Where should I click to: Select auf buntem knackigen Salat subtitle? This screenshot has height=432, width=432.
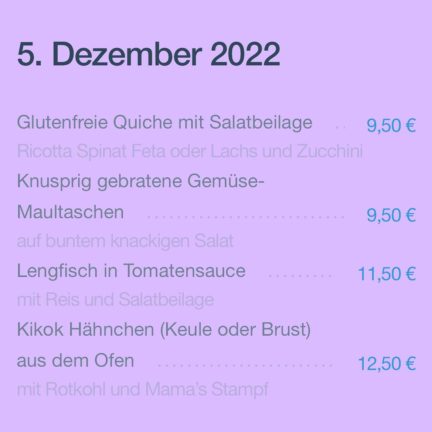pyautogui.click(x=125, y=241)
